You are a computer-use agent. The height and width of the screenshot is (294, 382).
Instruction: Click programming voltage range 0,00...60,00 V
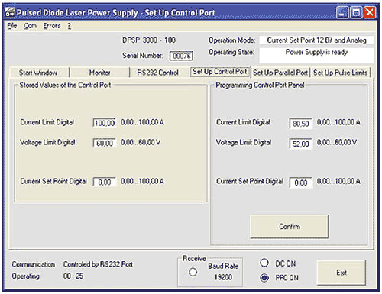click(337, 142)
